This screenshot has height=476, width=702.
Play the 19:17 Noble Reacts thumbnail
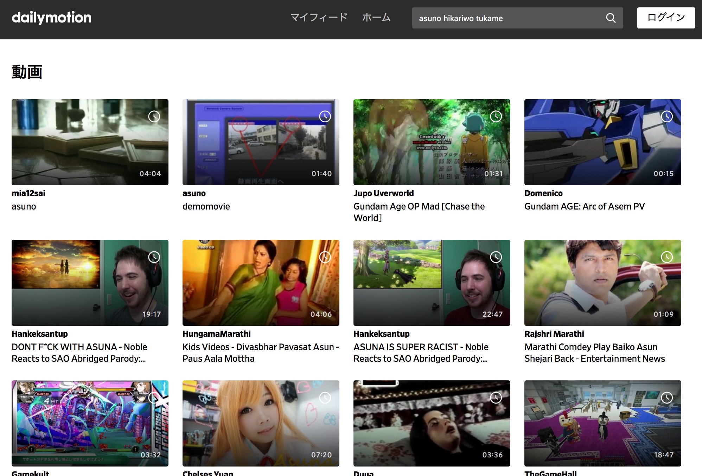(90, 283)
